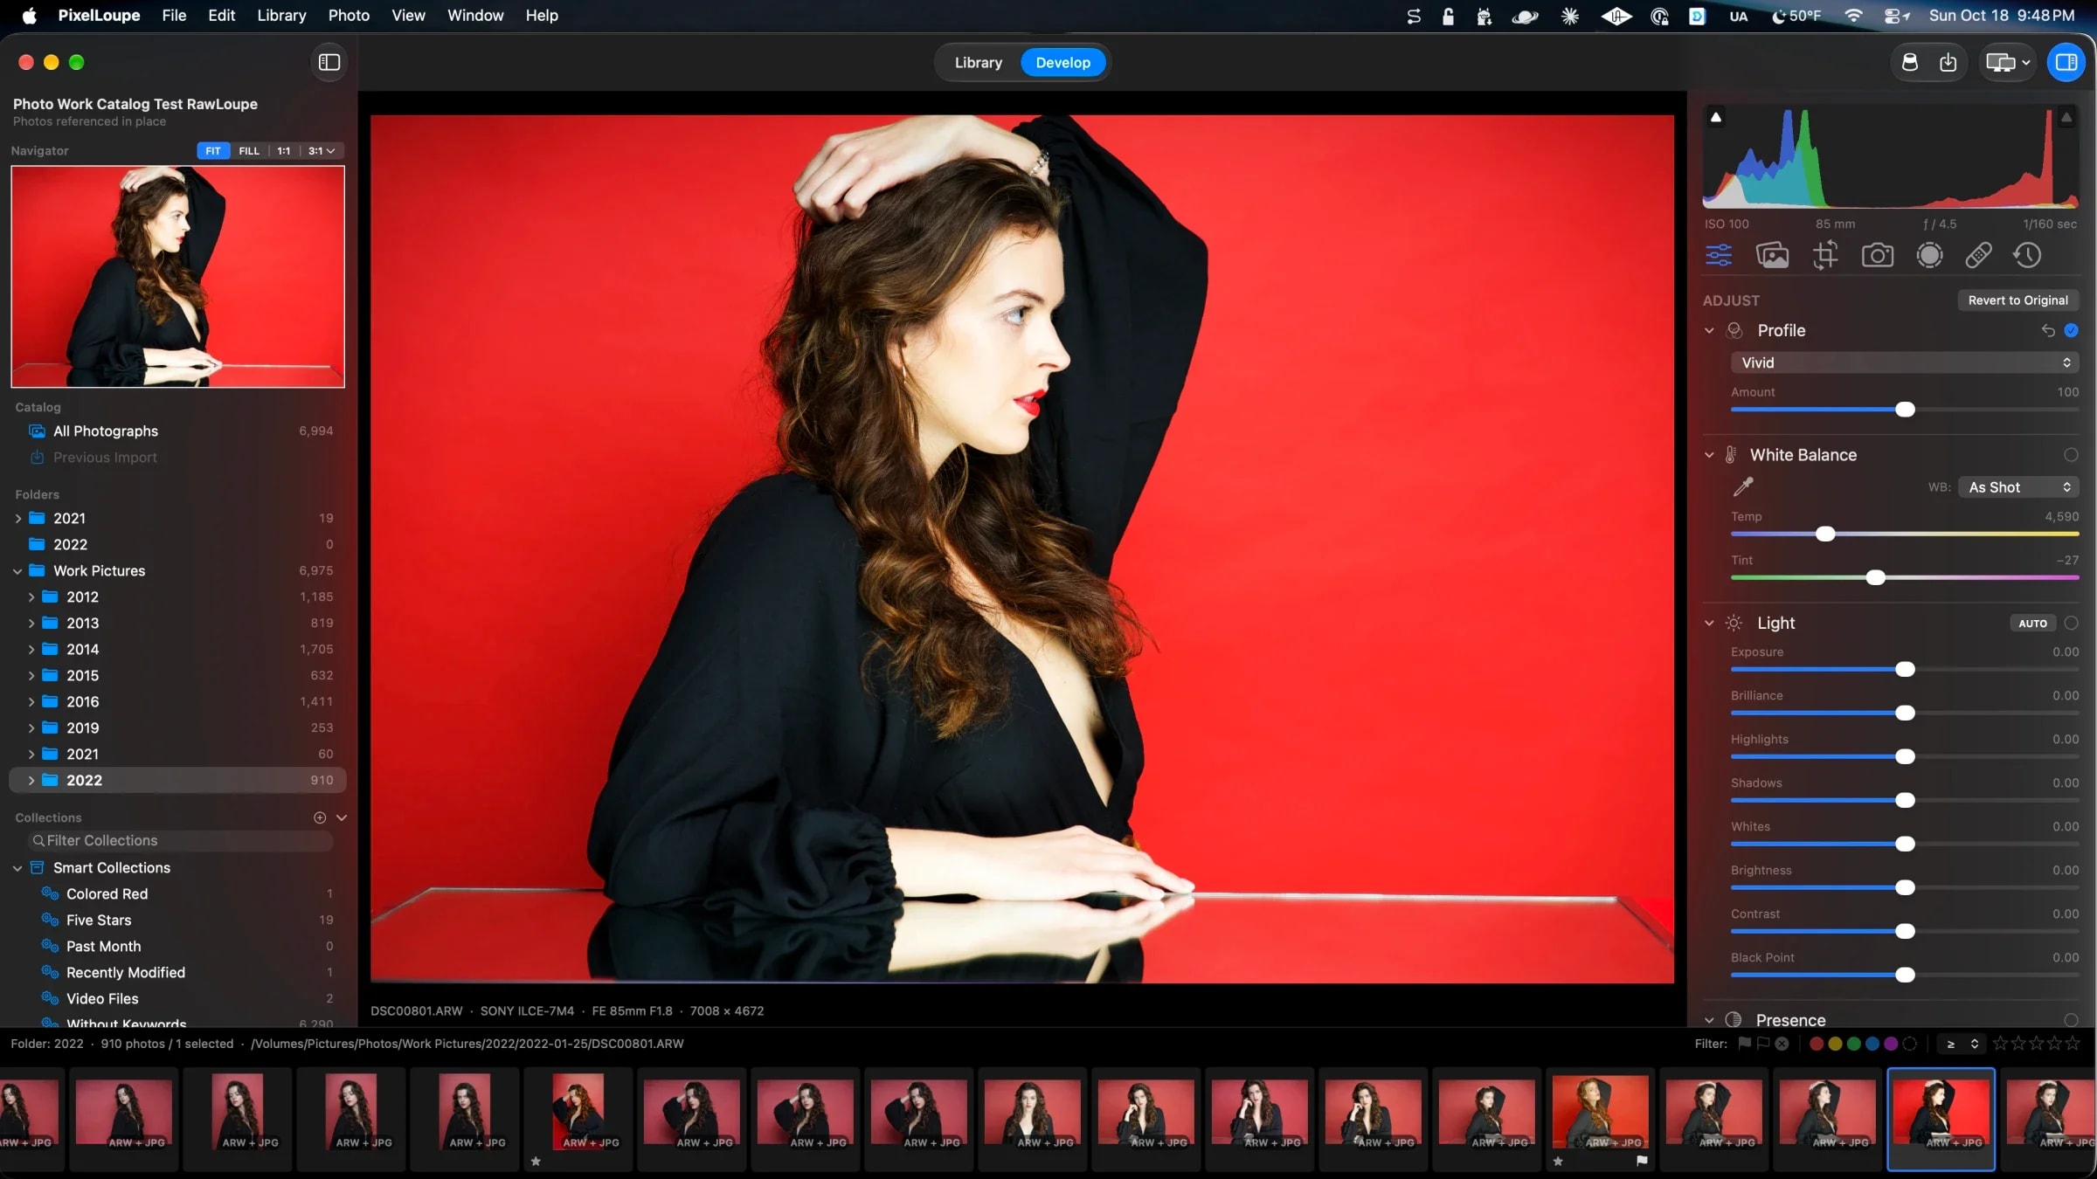
Task: Open the Five Stars smart collection
Action: [x=177, y=920]
